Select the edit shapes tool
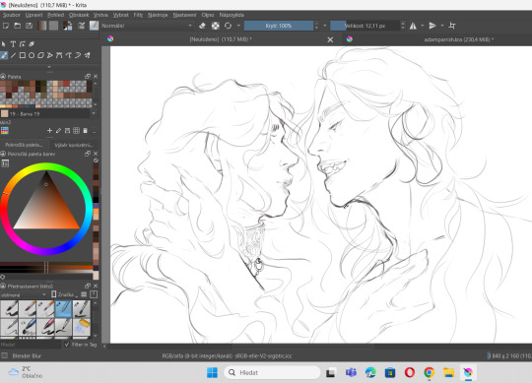This screenshot has width=532, height=383. coord(23,44)
